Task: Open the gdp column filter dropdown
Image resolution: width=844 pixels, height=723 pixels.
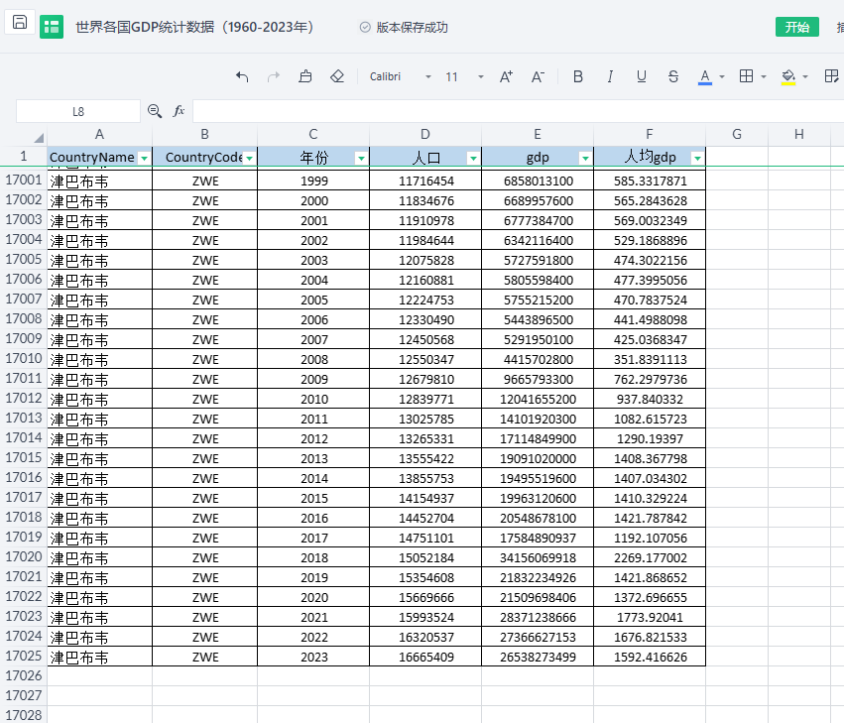Action: [x=585, y=158]
